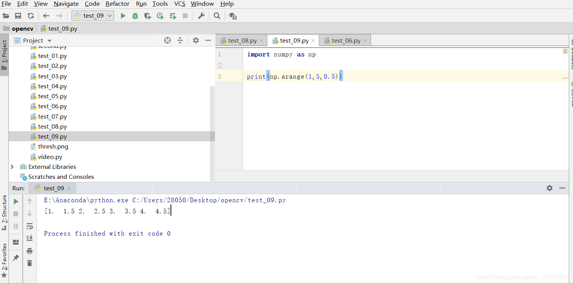Hide the Run panel with minus icon
Viewport: 573px width, 284px height.
562,188
